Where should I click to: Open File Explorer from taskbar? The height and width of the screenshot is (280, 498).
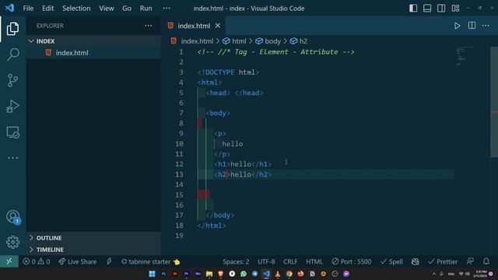click(209, 274)
